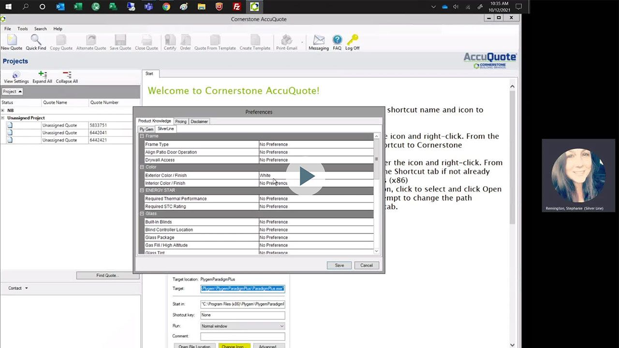Open View Settings in Projects panel

point(16,77)
